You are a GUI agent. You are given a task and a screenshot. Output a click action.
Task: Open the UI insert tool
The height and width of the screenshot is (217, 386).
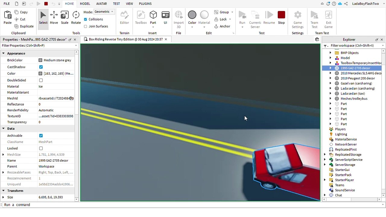165,18
